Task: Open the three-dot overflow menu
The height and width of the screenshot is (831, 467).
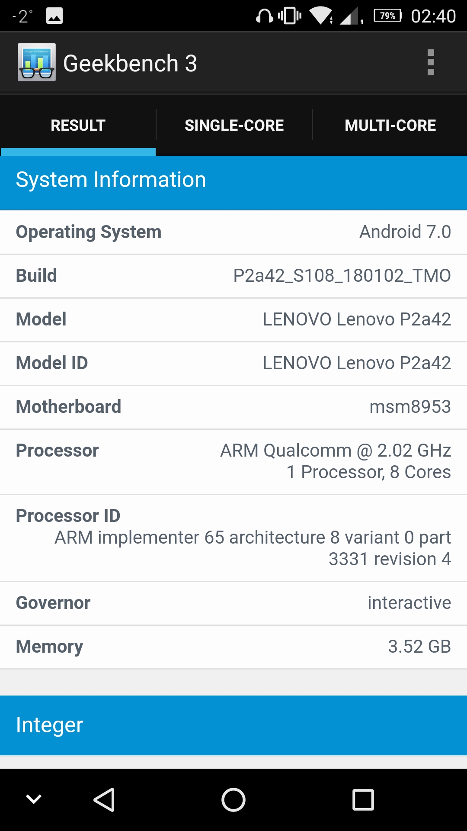Action: click(x=430, y=63)
